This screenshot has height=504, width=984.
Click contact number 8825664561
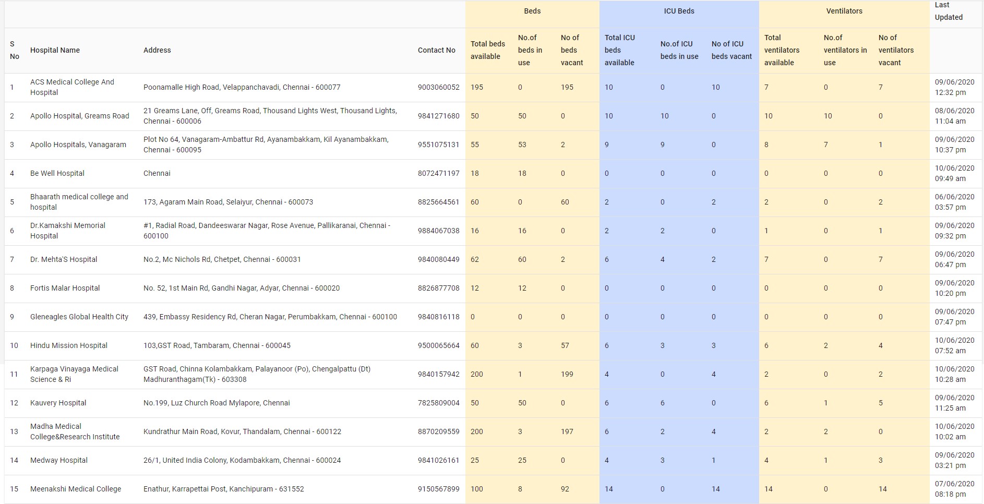pyautogui.click(x=439, y=202)
